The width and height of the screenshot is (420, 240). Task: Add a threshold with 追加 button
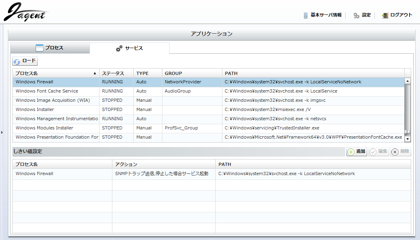coord(356,151)
